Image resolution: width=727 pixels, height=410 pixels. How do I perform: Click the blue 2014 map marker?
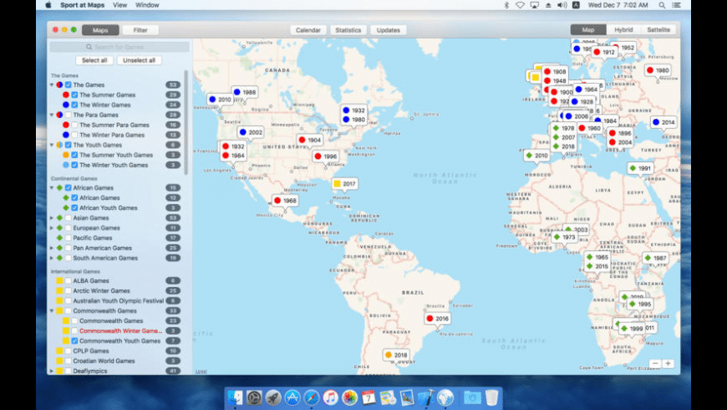(663, 122)
